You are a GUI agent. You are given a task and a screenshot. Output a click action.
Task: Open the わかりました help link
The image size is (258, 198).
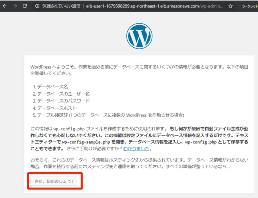click(x=136, y=149)
